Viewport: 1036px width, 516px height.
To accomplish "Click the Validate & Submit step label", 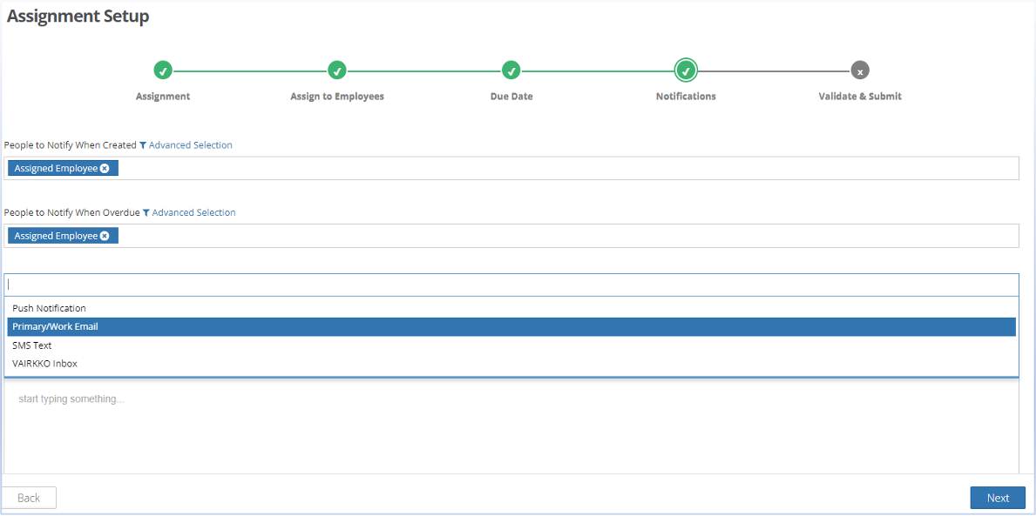I will (x=860, y=97).
